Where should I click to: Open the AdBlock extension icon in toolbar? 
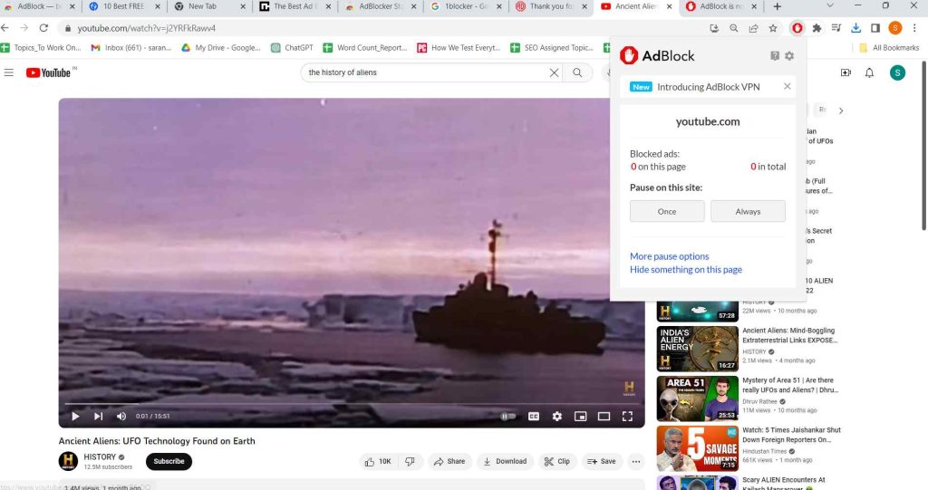[797, 28]
